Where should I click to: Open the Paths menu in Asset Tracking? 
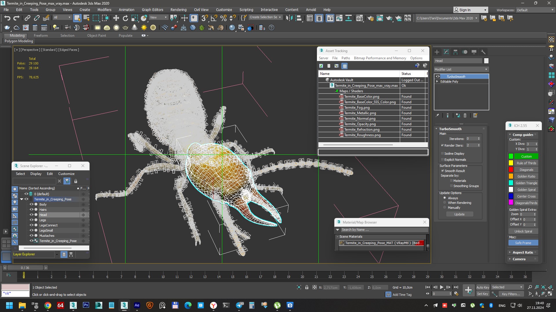pyautogui.click(x=346, y=58)
